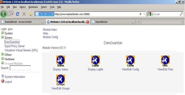185x95 pixels.
Task: Click the search magnifier icon
Action: click(x=181, y=14)
